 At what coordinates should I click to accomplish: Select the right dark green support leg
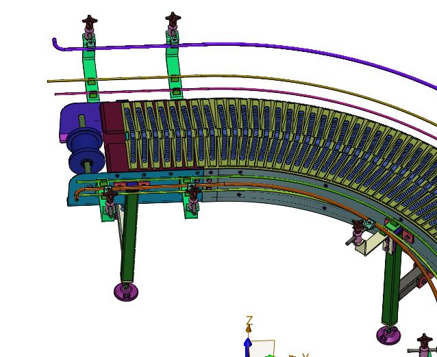(x=392, y=281)
